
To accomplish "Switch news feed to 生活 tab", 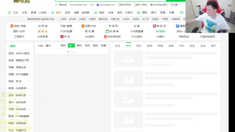I will pyautogui.click(x=203, y=46).
